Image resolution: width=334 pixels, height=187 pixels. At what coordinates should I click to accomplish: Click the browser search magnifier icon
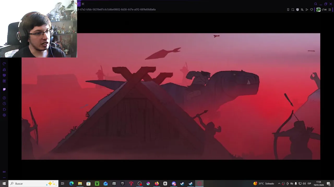pos(315,4)
